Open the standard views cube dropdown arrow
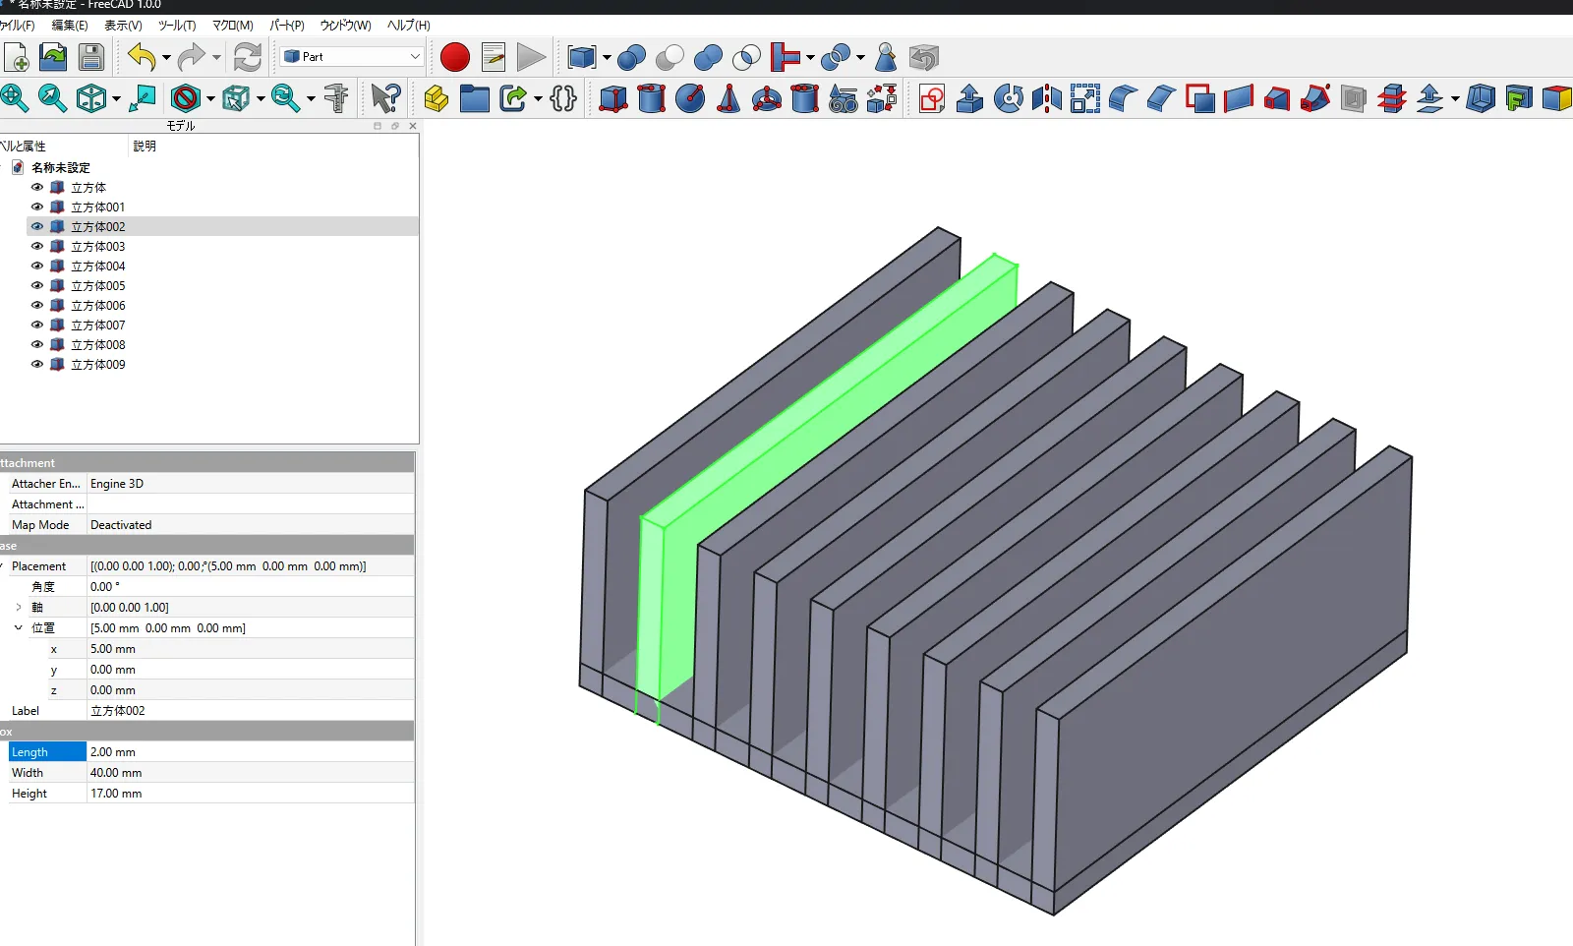 click(116, 98)
